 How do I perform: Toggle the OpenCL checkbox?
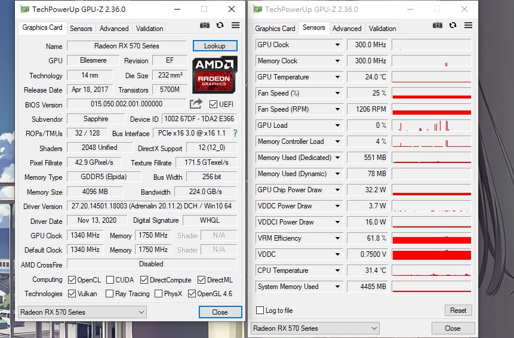tap(72, 280)
